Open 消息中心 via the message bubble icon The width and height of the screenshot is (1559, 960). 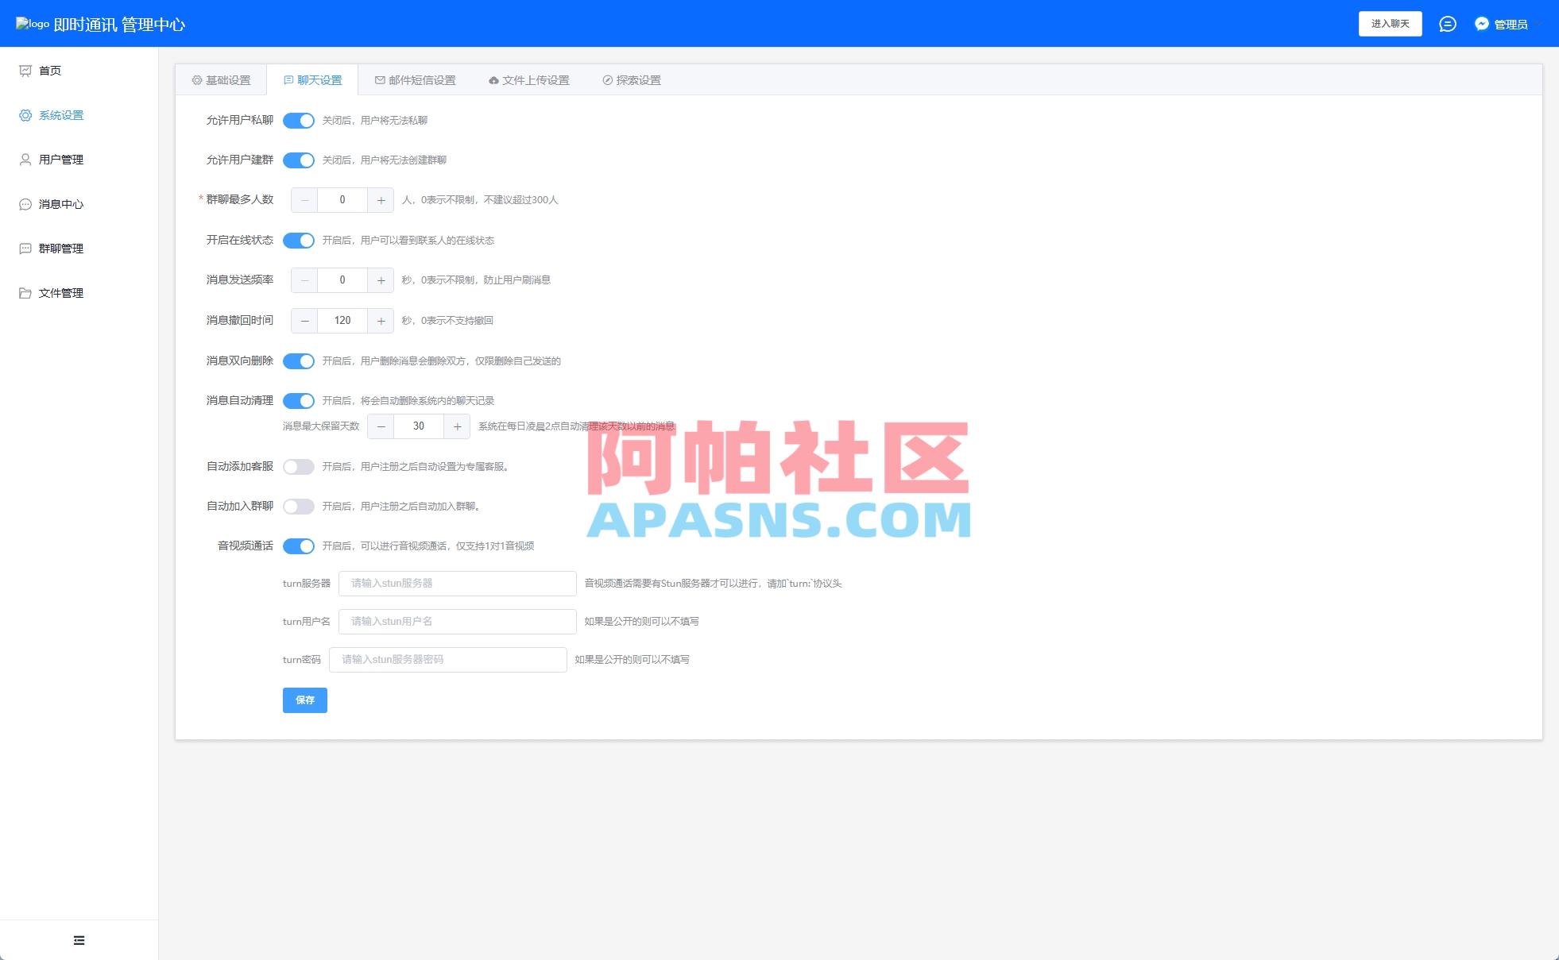coord(25,203)
